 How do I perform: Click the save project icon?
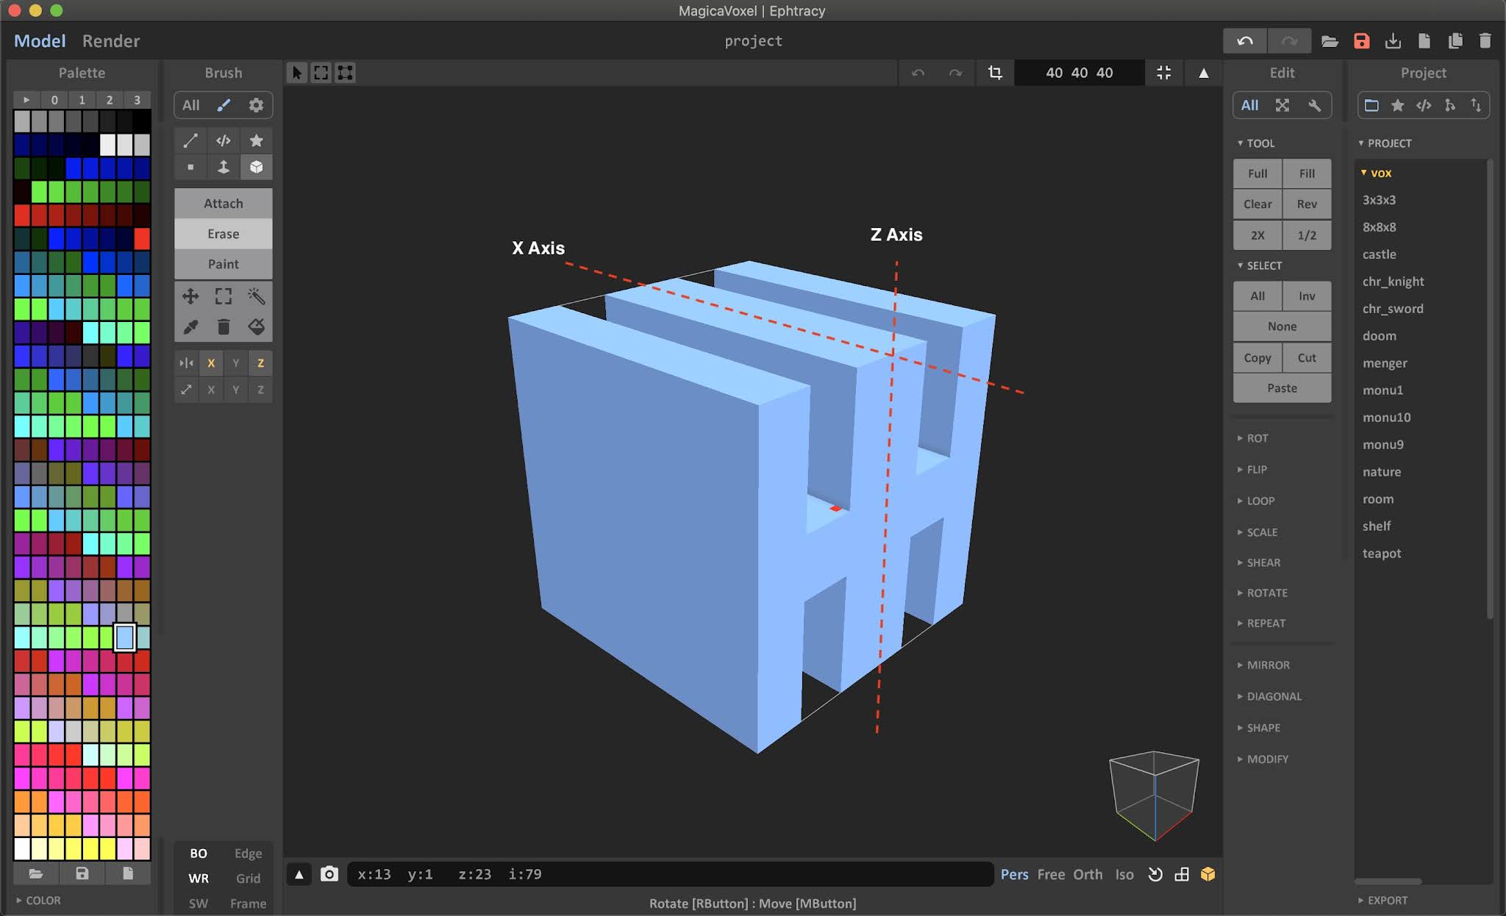(1361, 41)
